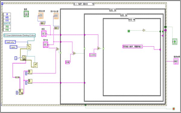Click the 123456 string constant
This screenshot has width=181, height=113.
[93, 55]
